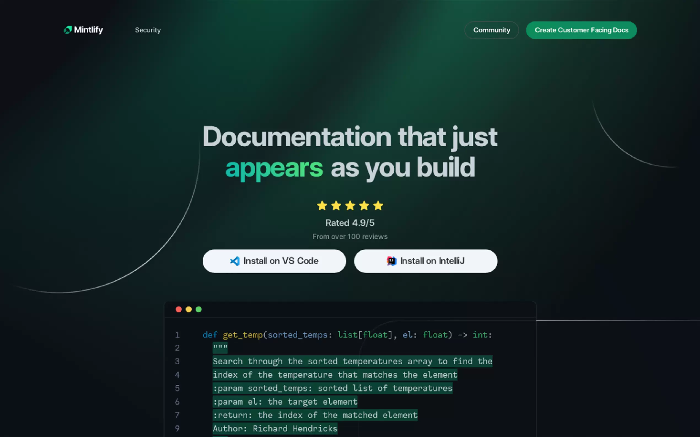Open the Security nav link
The height and width of the screenshot is (437, 700).
[148, 30]
